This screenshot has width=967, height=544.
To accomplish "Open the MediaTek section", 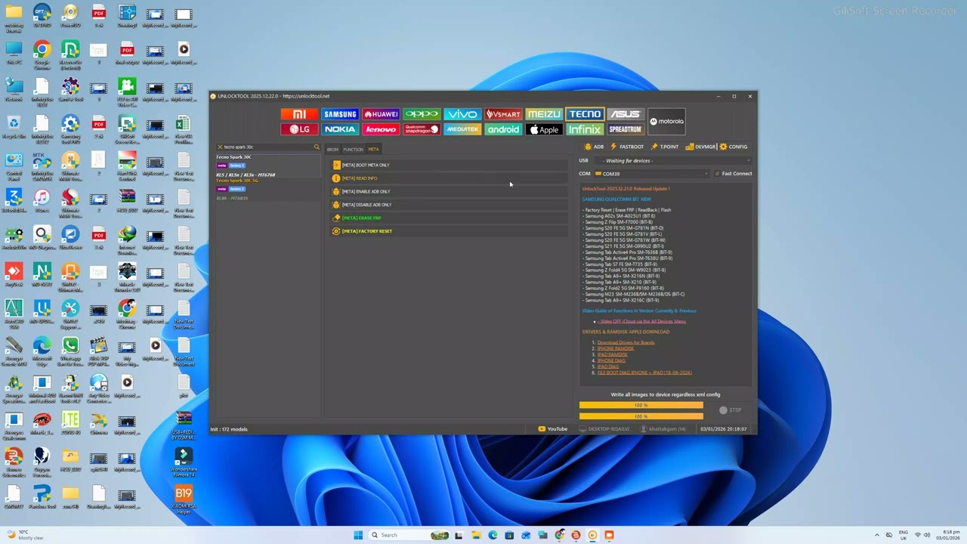I will pyautogui.click(x=462, y=129).
